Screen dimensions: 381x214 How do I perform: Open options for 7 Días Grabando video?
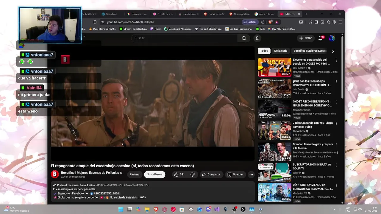[336, 123]
